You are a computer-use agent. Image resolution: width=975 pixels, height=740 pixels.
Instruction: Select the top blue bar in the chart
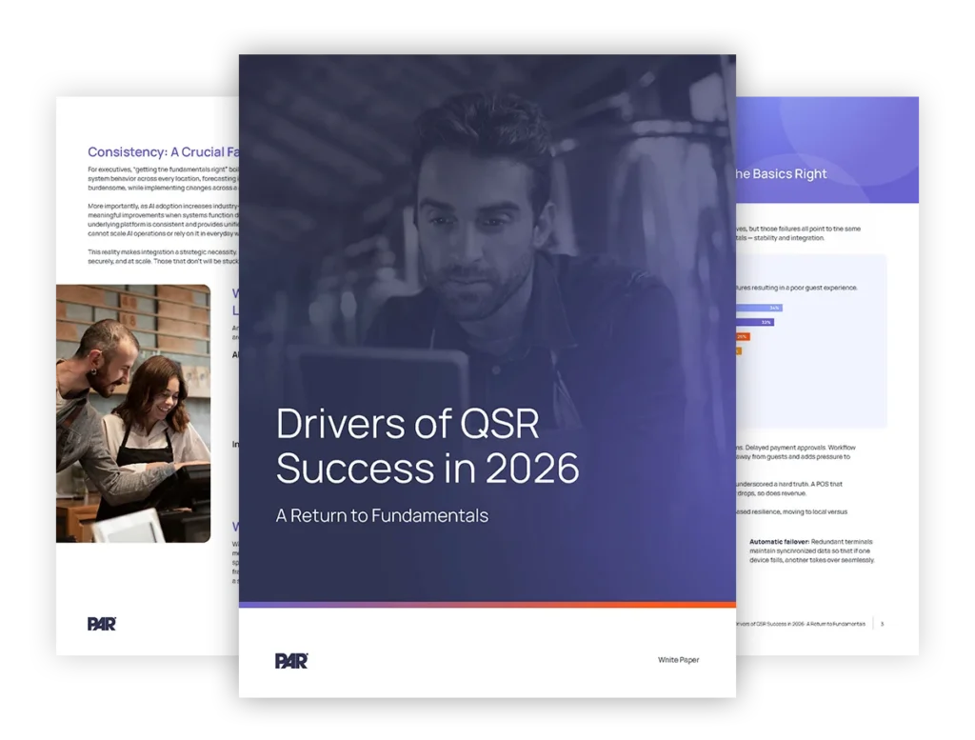click(757, 308)
